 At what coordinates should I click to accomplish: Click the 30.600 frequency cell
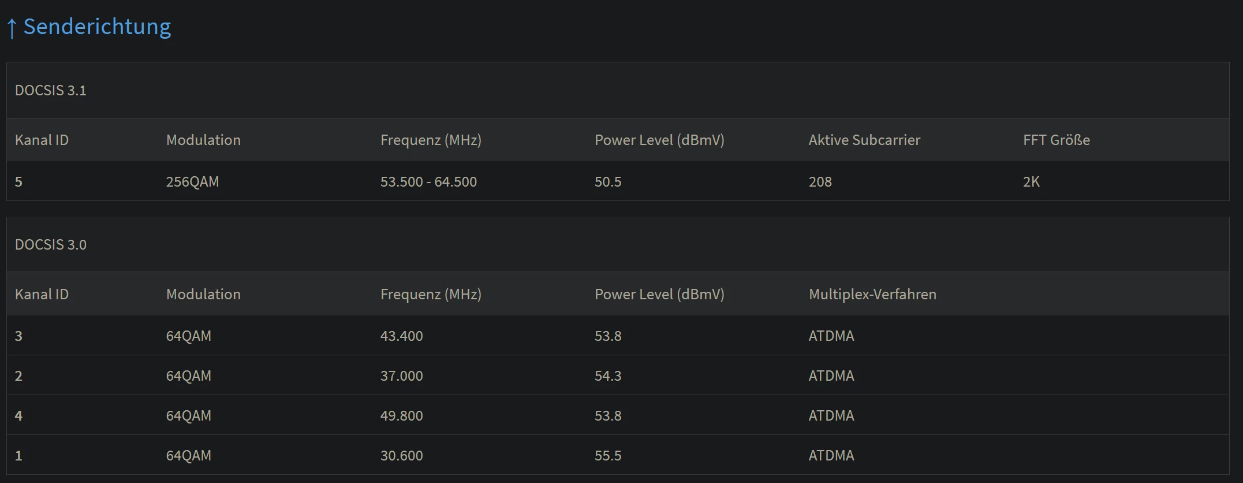tap(401, 456)
